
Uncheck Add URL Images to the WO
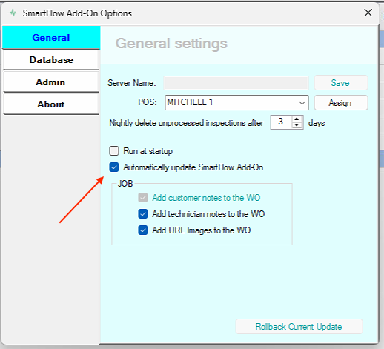pos(143,230)
